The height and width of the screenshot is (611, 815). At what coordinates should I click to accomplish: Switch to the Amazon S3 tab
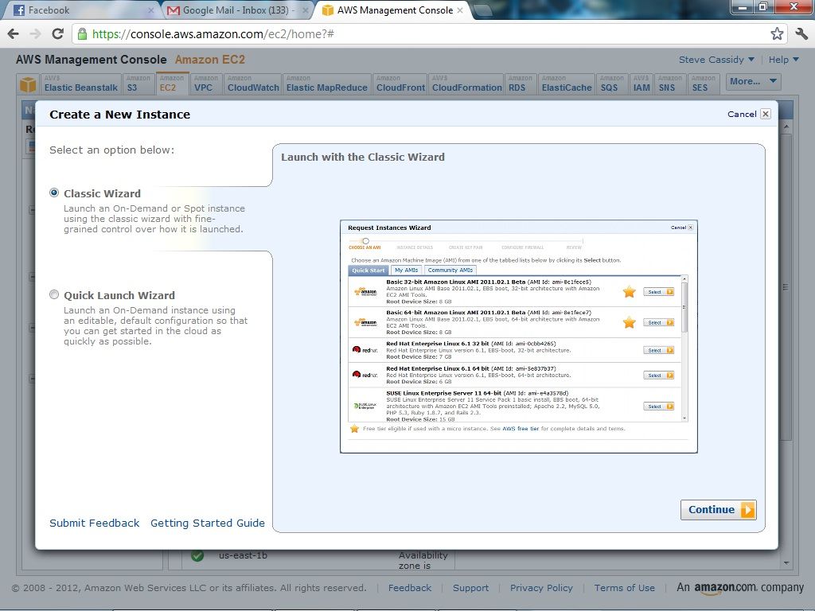pos(138,84)
